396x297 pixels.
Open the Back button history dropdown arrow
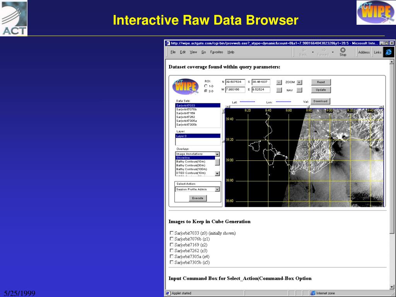pyautogui.click(x=313, y=52)
